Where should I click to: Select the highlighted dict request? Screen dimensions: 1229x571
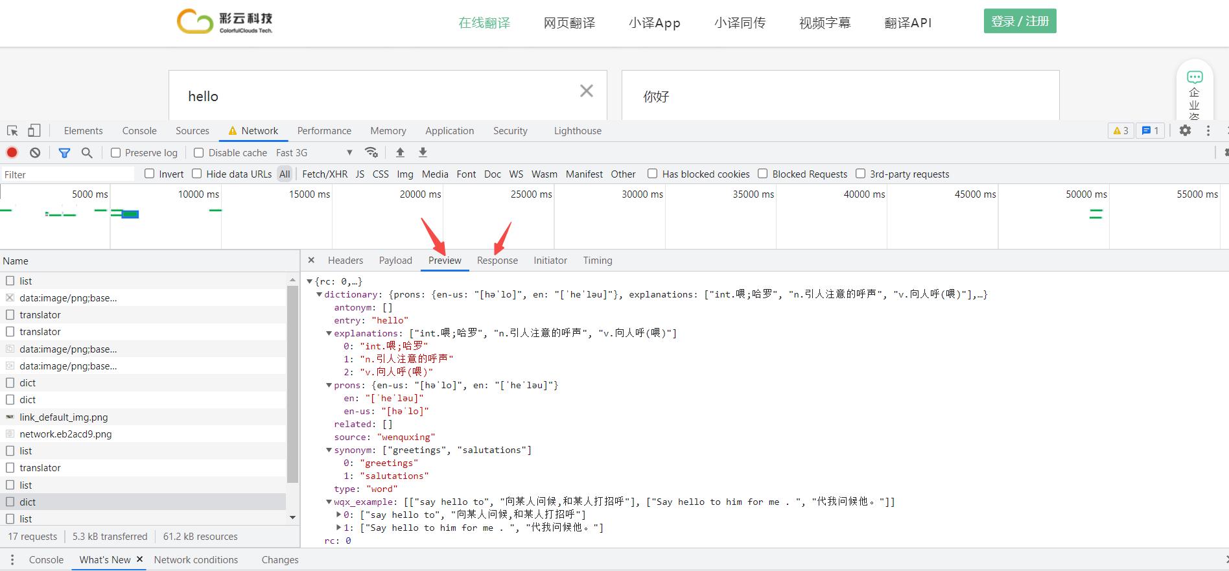coord(143,502)
